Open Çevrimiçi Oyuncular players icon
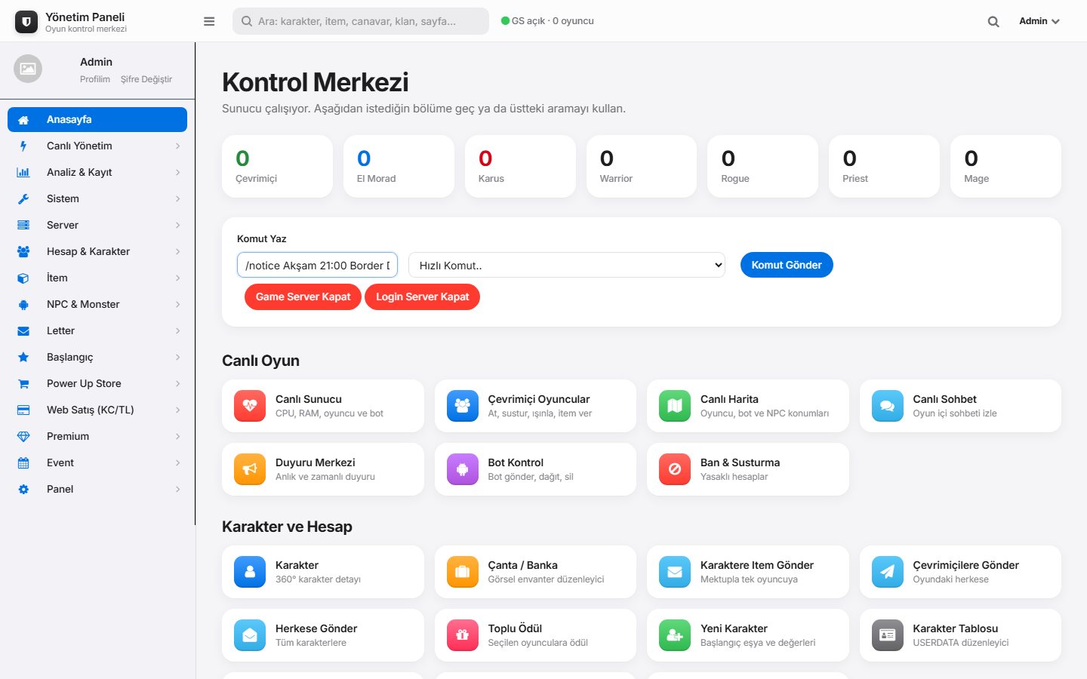Screen dimensions: 1087x679 [x=462, y=405]
